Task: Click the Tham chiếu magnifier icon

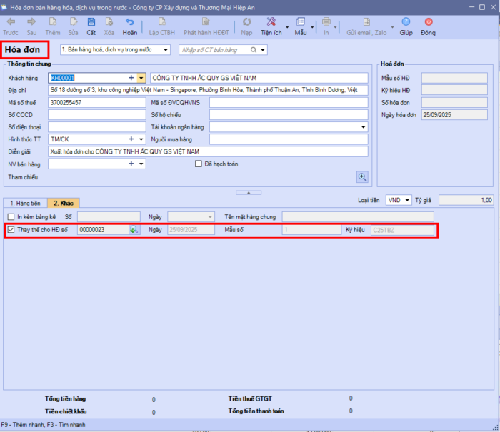Action: pyautogui.click(x=362, y=176)
